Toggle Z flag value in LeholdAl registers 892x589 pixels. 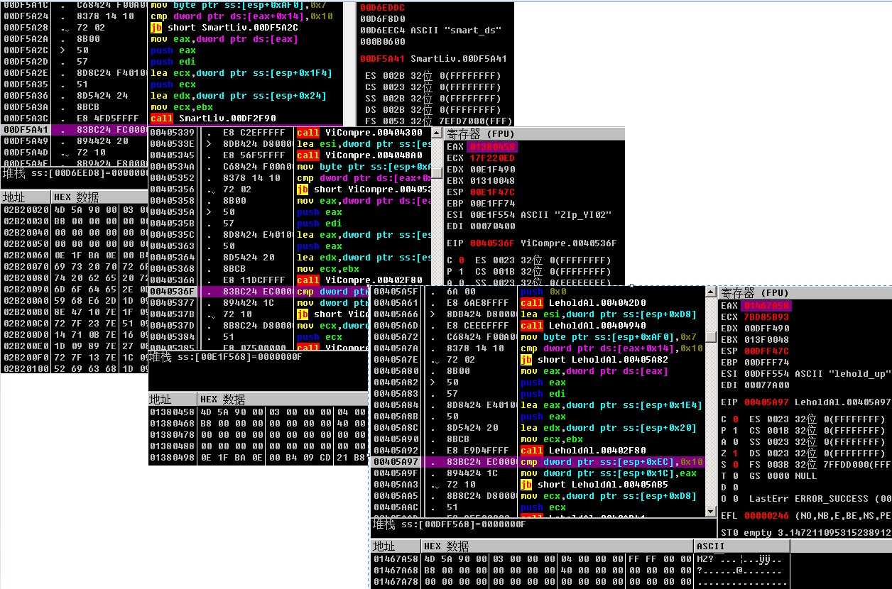735,453
